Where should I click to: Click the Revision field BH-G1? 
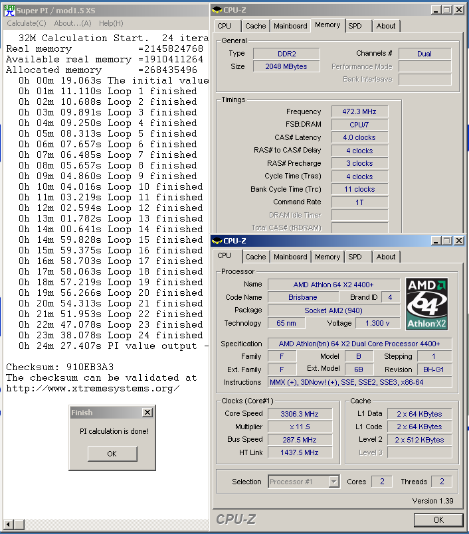point(434,369)
